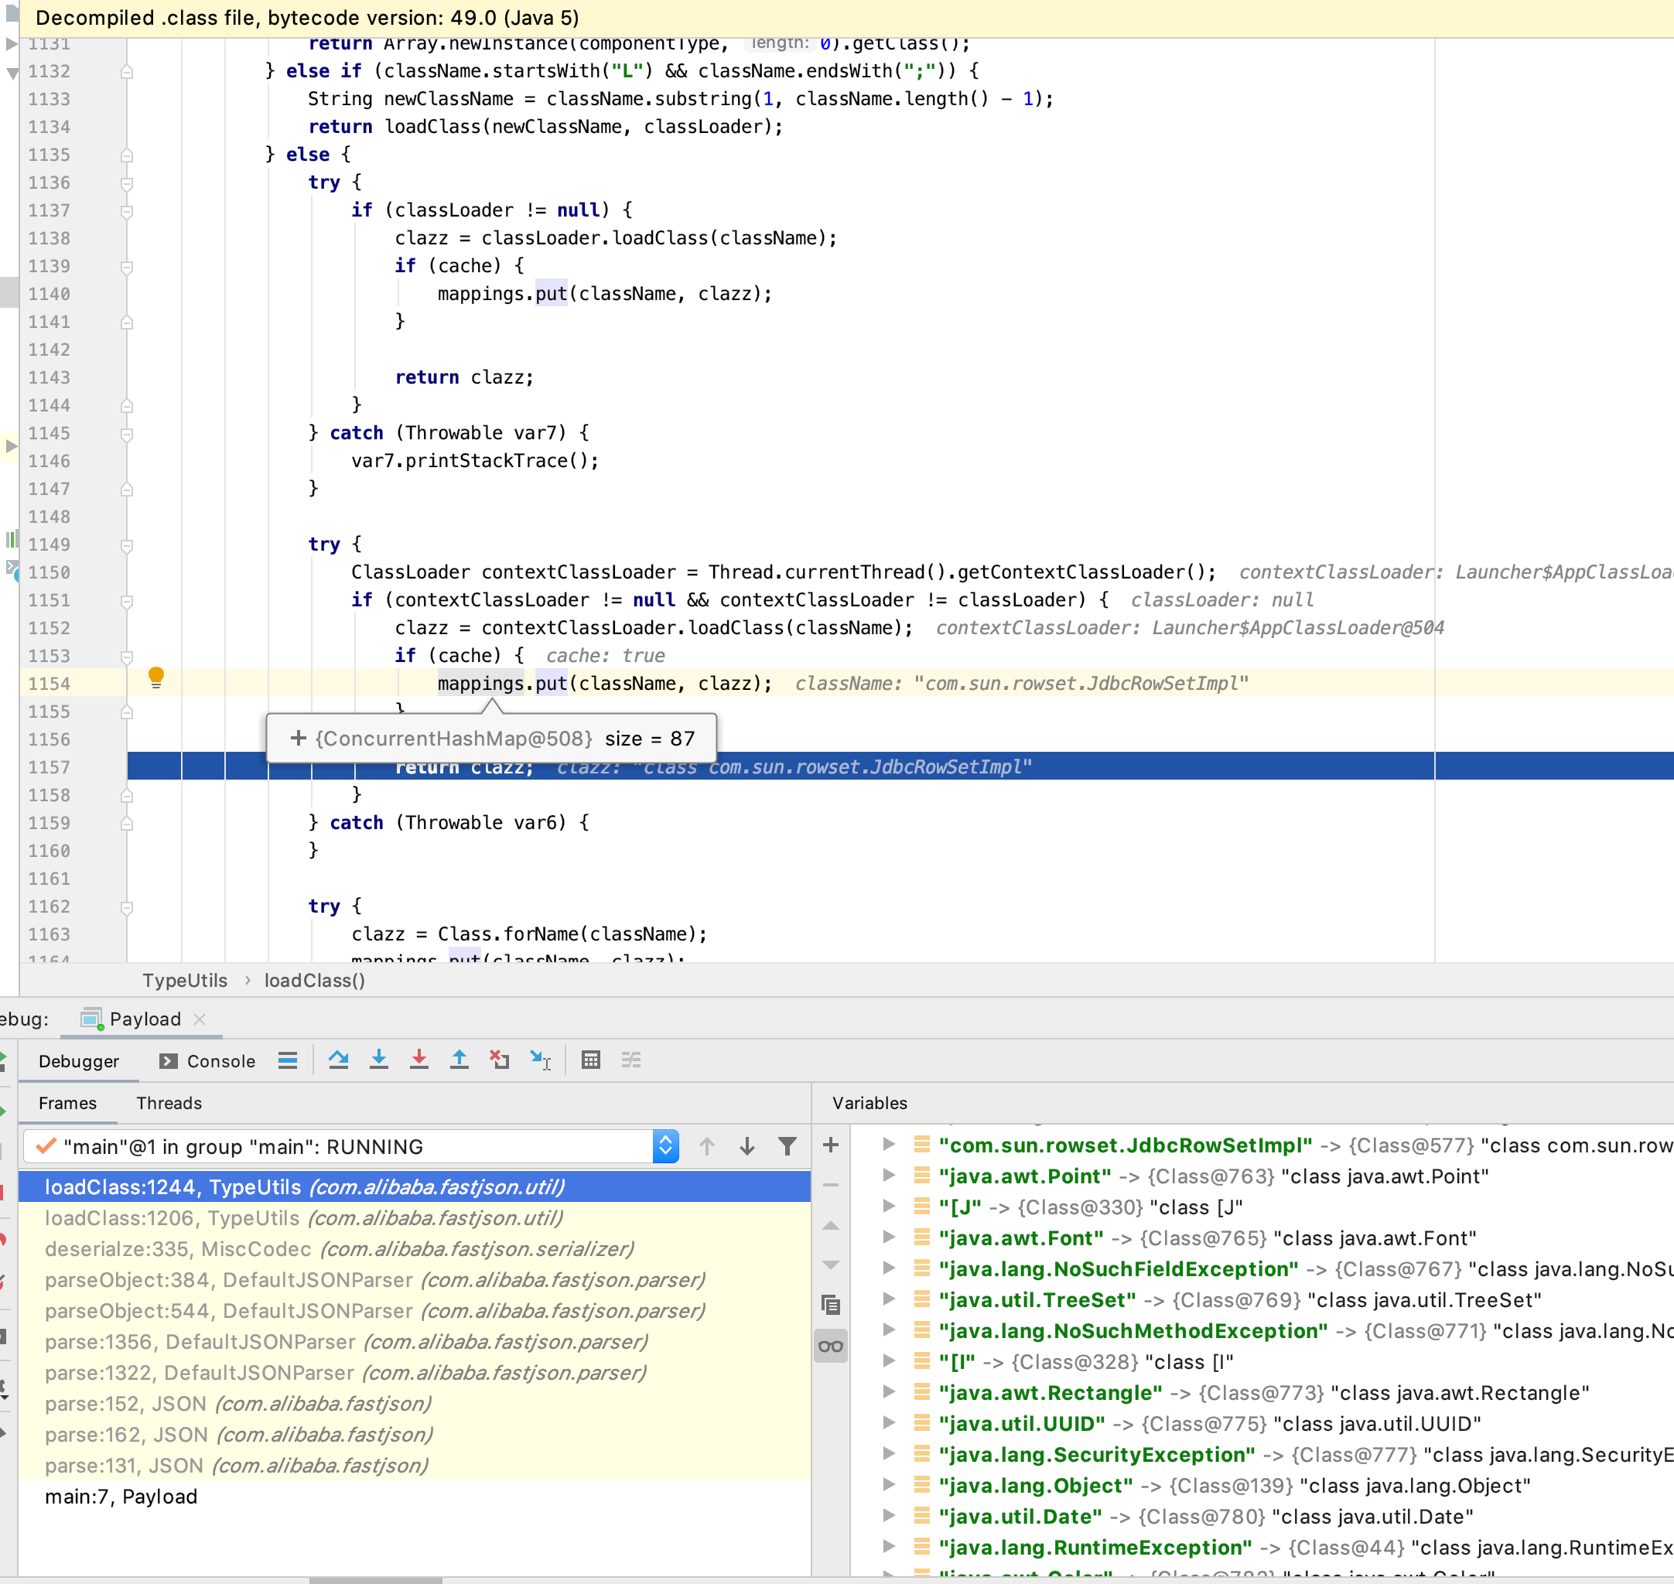Switch to the Threads tab
Viewport: 1674px width, 1584px height.
point(169,1103)
